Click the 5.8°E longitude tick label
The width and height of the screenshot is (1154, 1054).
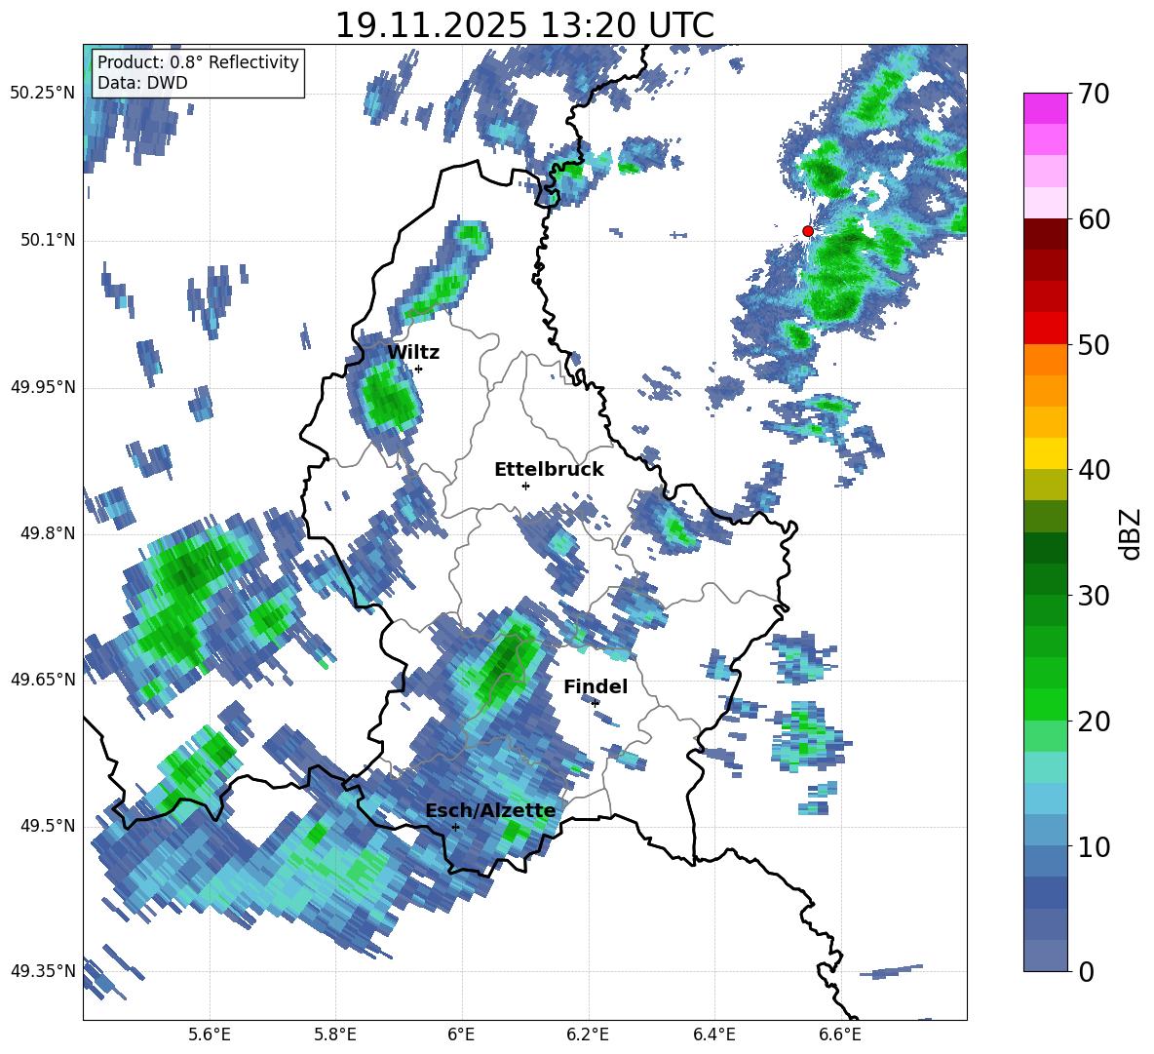[335, 1034]
